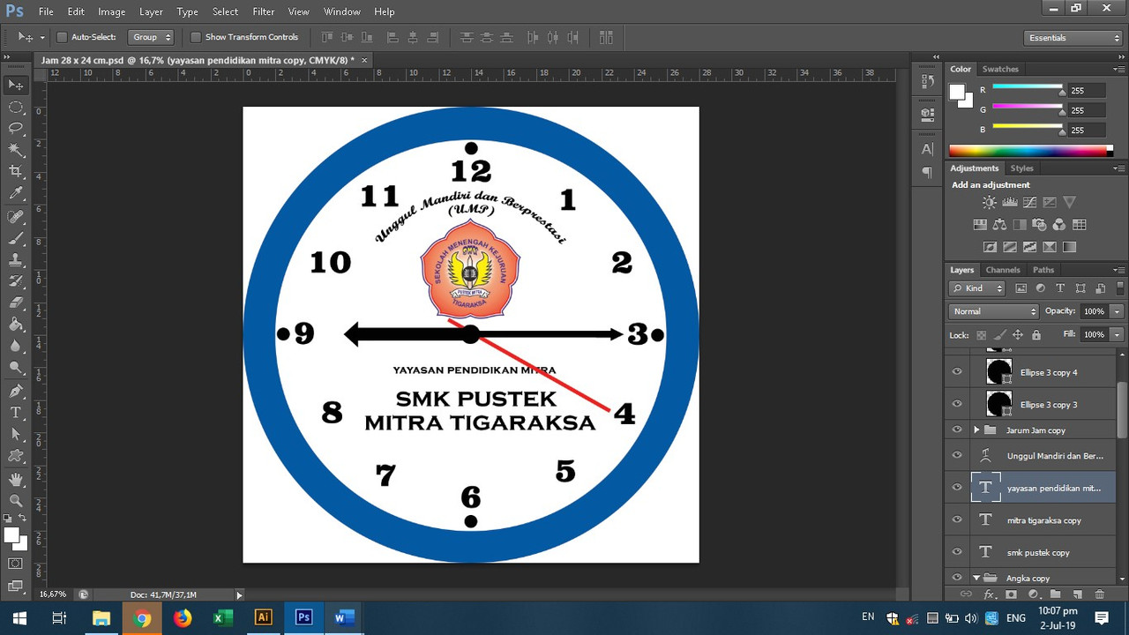Add a Levels adjustment

(x=1010, y=203)
